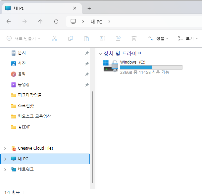Unpin 문서 using its pin icon

pyautogui.click(x=87, y=53)
